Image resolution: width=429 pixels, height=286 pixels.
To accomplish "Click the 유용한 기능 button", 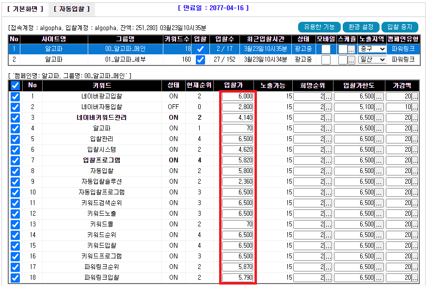I will point(318,27).
